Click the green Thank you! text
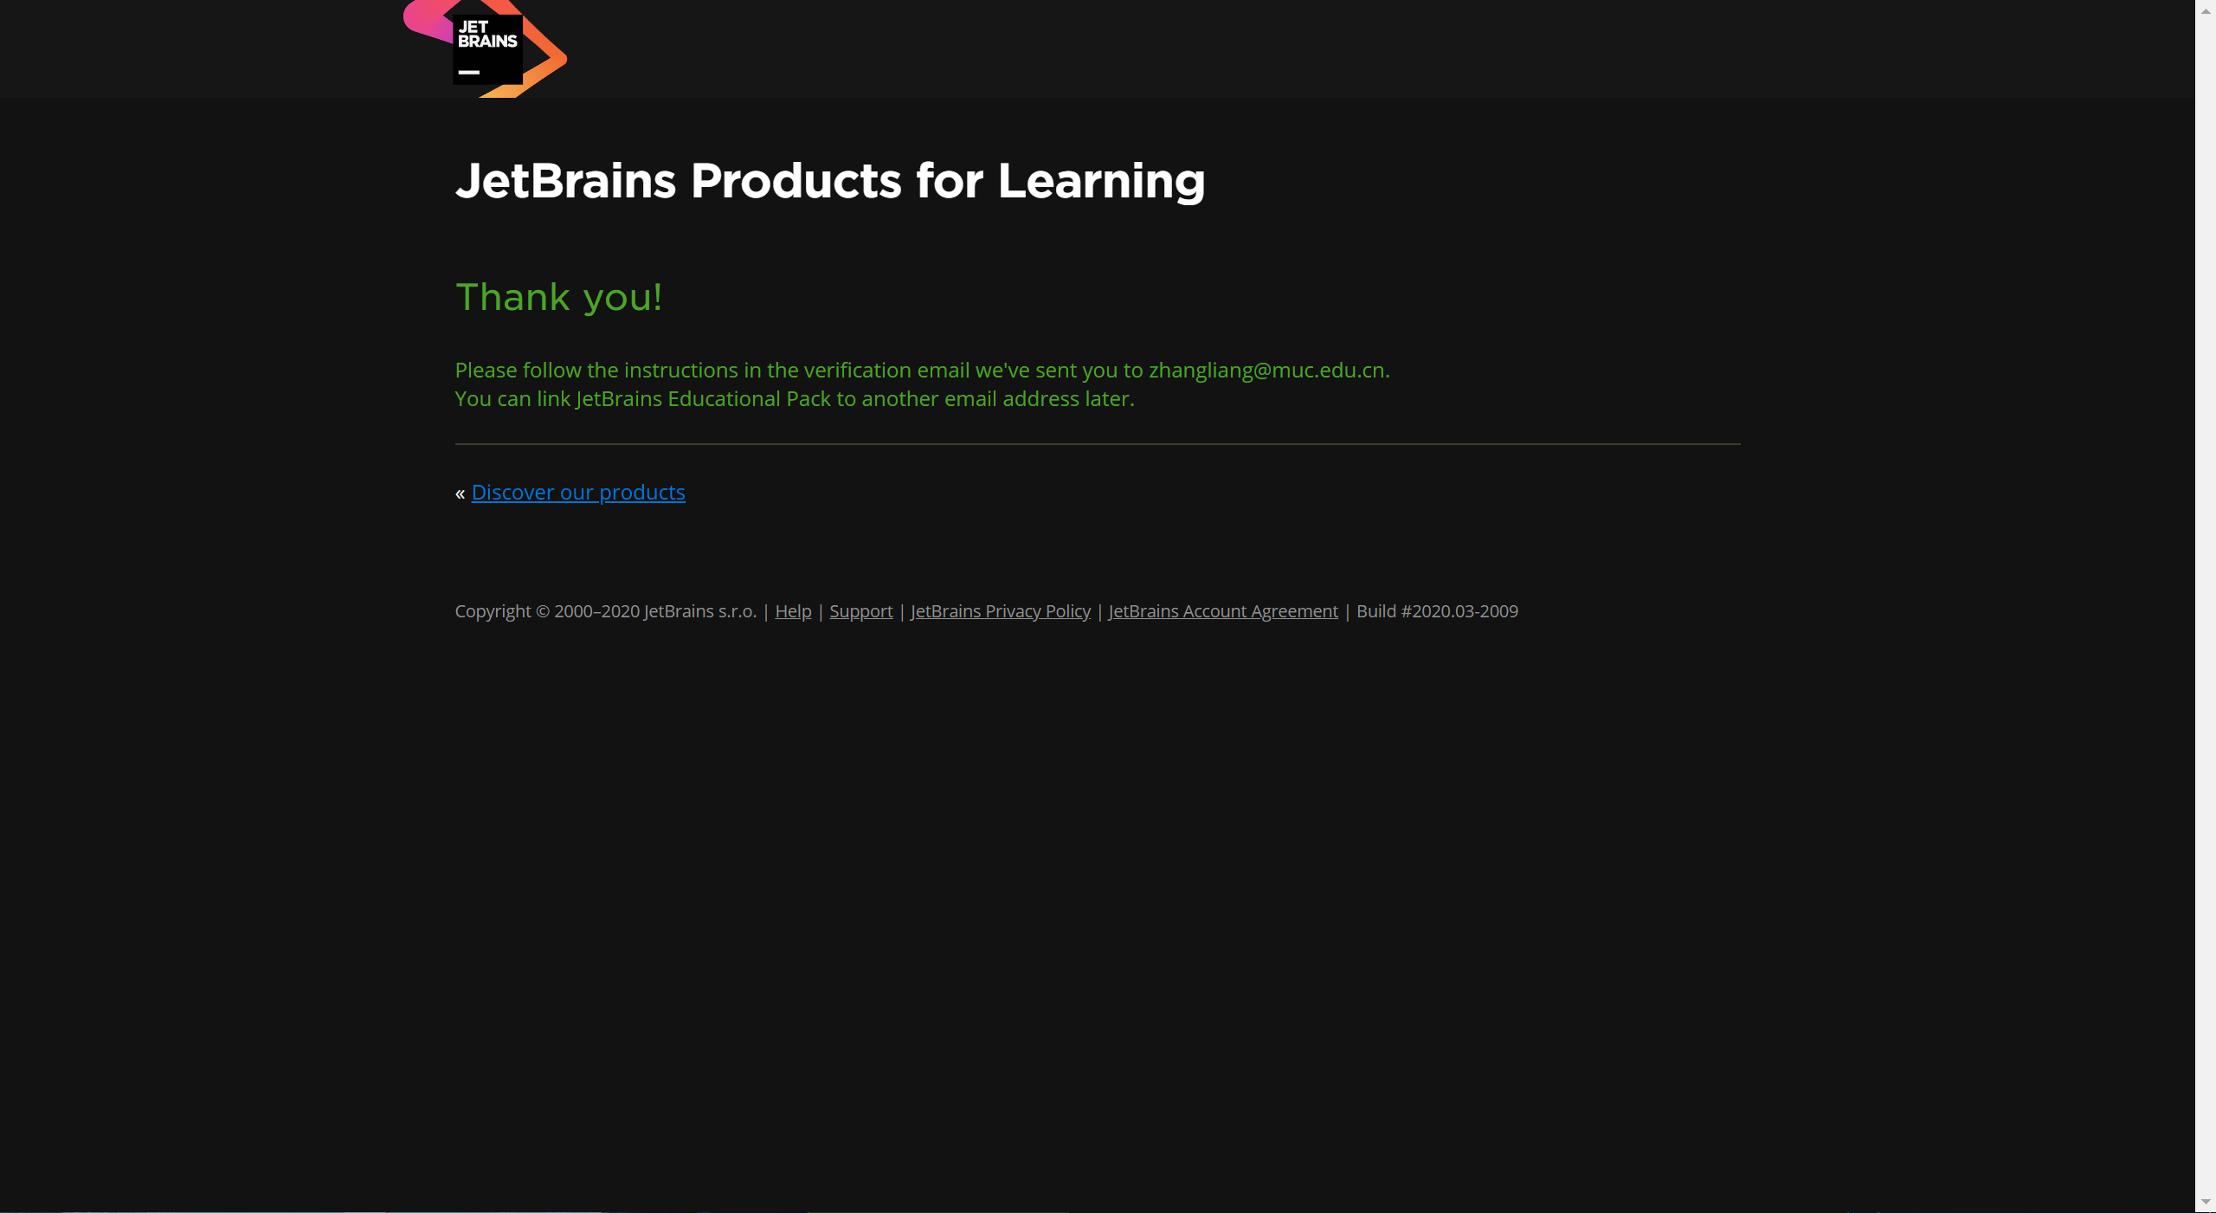2216x1213 pixels. pos(558,297)
